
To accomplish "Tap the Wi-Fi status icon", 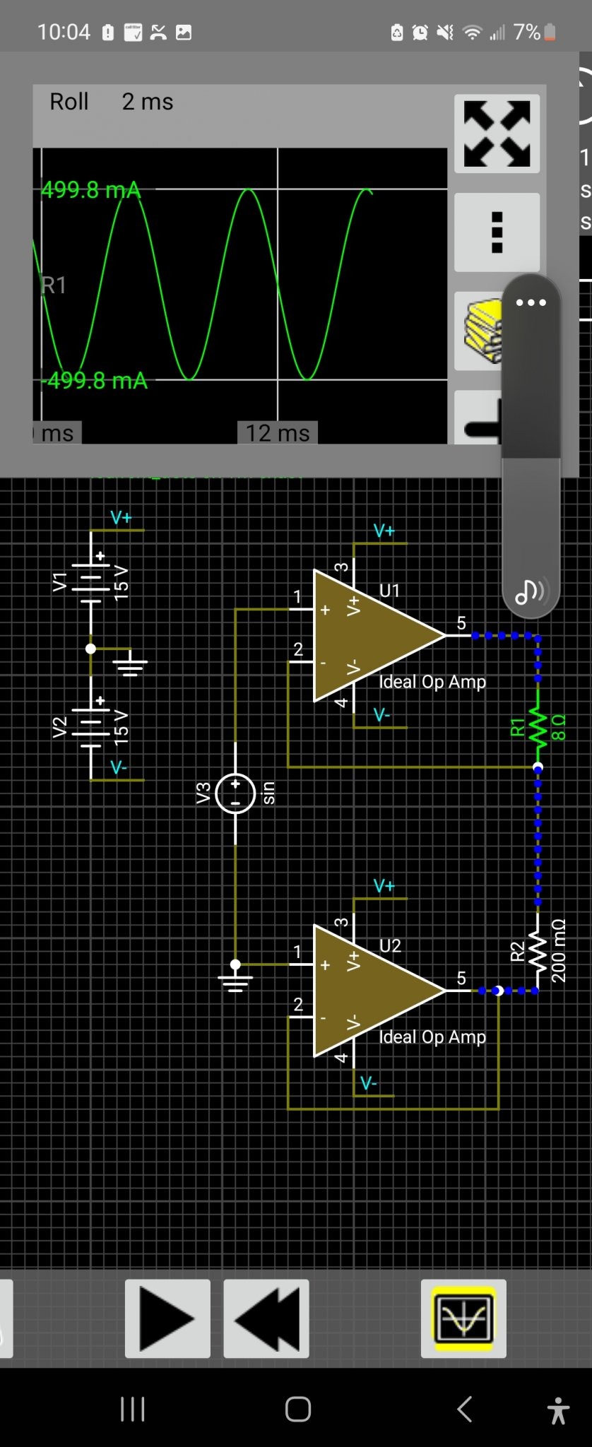I will (472, 33).
